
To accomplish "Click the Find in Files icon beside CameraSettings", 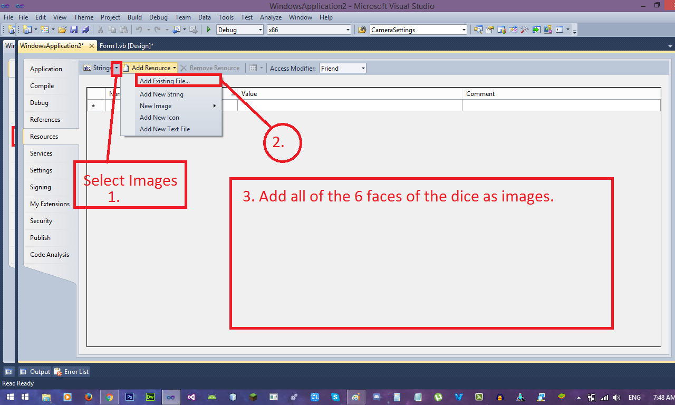I will (362, 30).
